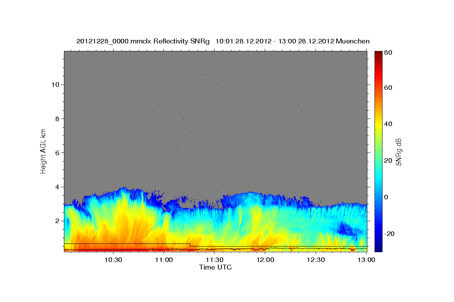The image size is (454, 302).
Task: Click the 11:30 time tick label
Action: pyautogui.click(x=214, y=260)
